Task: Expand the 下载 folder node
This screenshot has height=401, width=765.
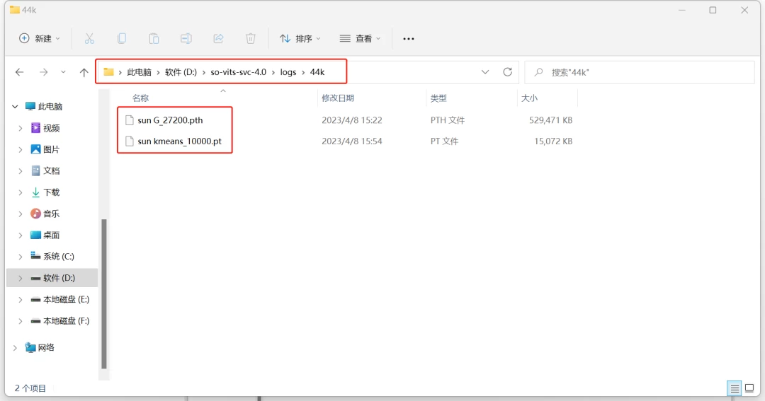Action: coord(21,192)
